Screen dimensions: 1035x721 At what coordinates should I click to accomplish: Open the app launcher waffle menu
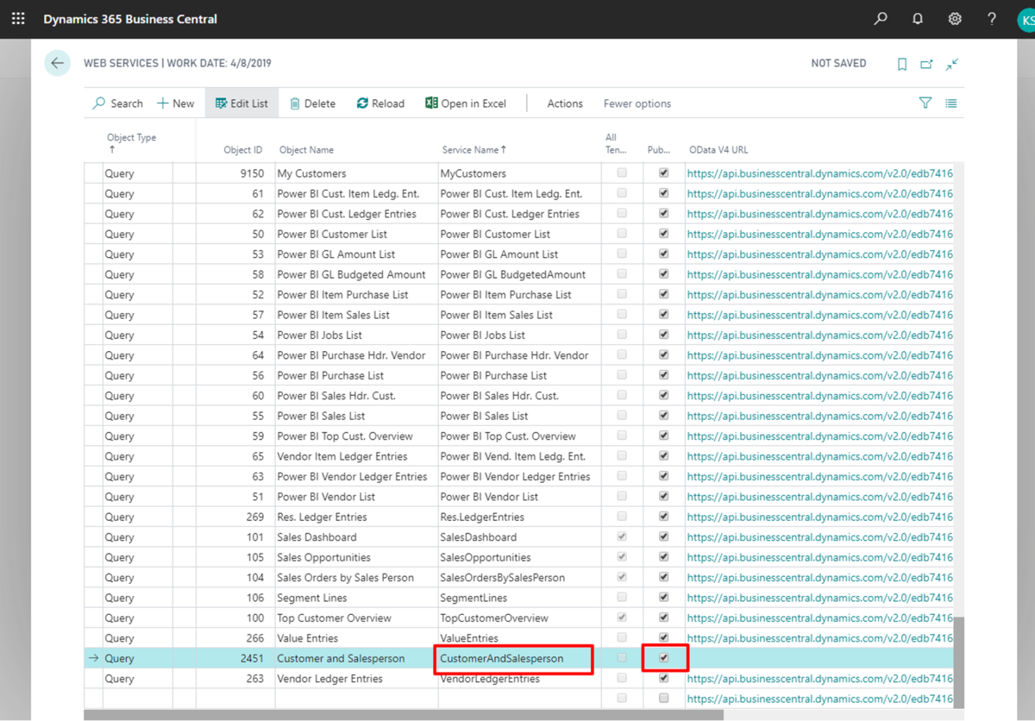point(18,18)
